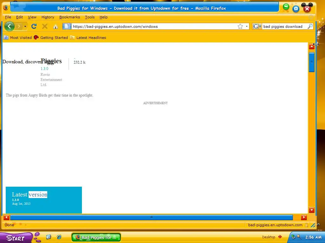
Task: Launch Internet Explorer from quick launch
Action: point(59,237)
